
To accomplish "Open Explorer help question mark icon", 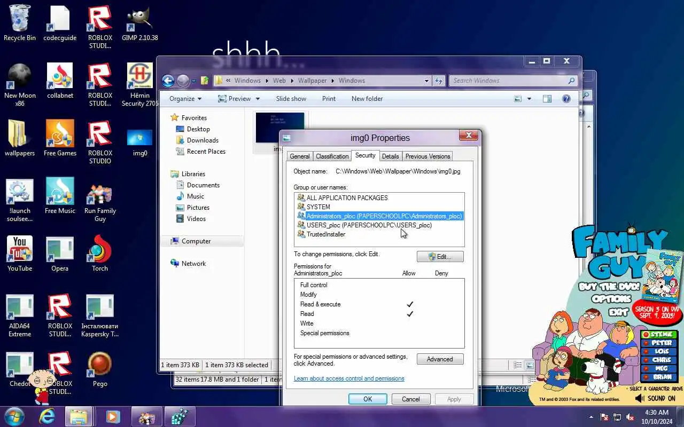I will pyautogui.click(x=566, y=99).
